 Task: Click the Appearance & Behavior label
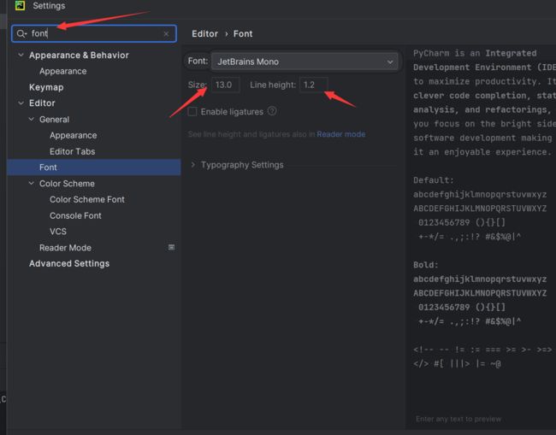coord(79,56)
